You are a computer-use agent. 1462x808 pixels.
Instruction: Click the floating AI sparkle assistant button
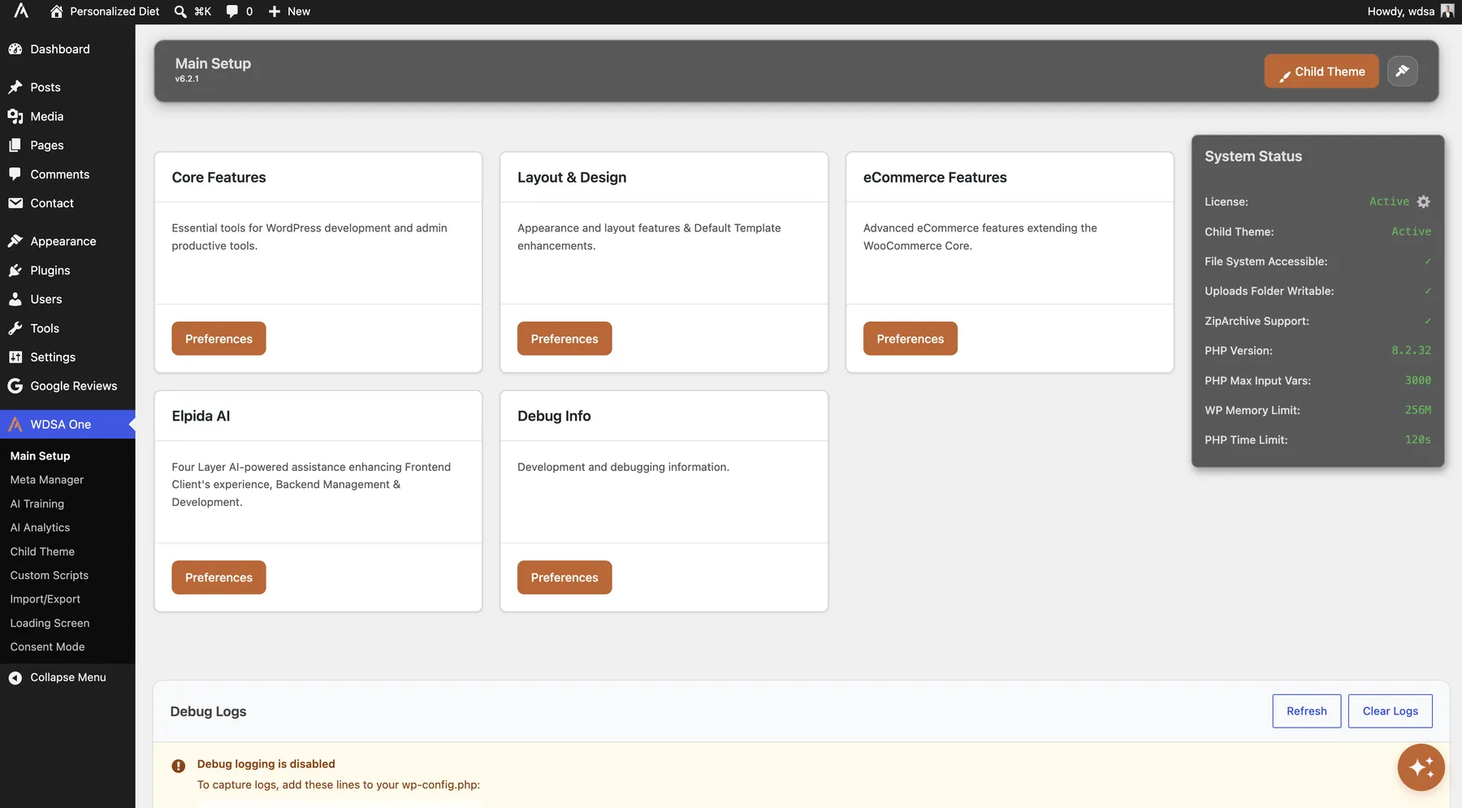click(x=1421, y=767)
